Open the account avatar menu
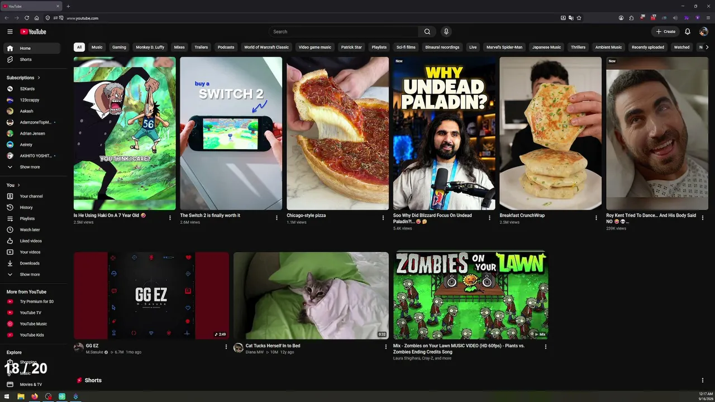The width and height of the screenshot is (715, 402). coord(703,32)
